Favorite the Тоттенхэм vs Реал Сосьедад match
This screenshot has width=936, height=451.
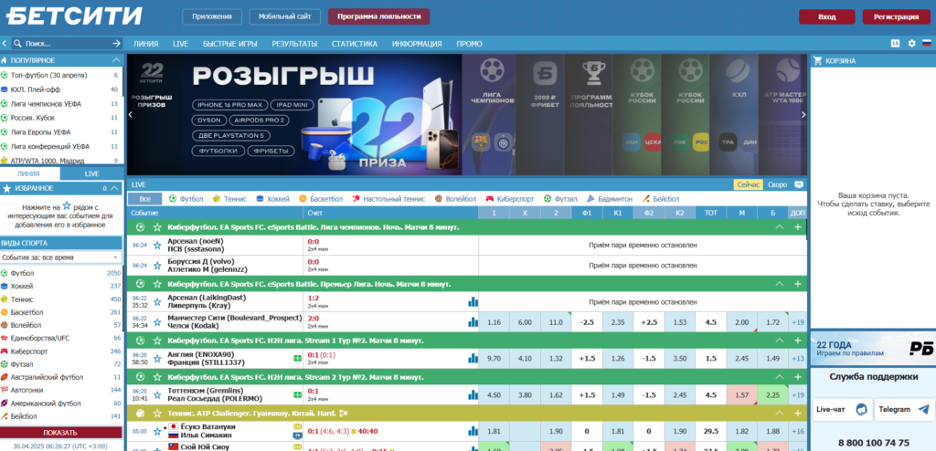157,395
